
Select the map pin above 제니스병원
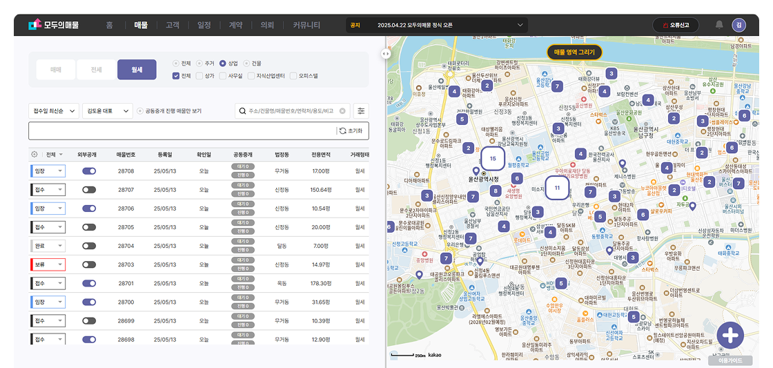pos(622,164)
